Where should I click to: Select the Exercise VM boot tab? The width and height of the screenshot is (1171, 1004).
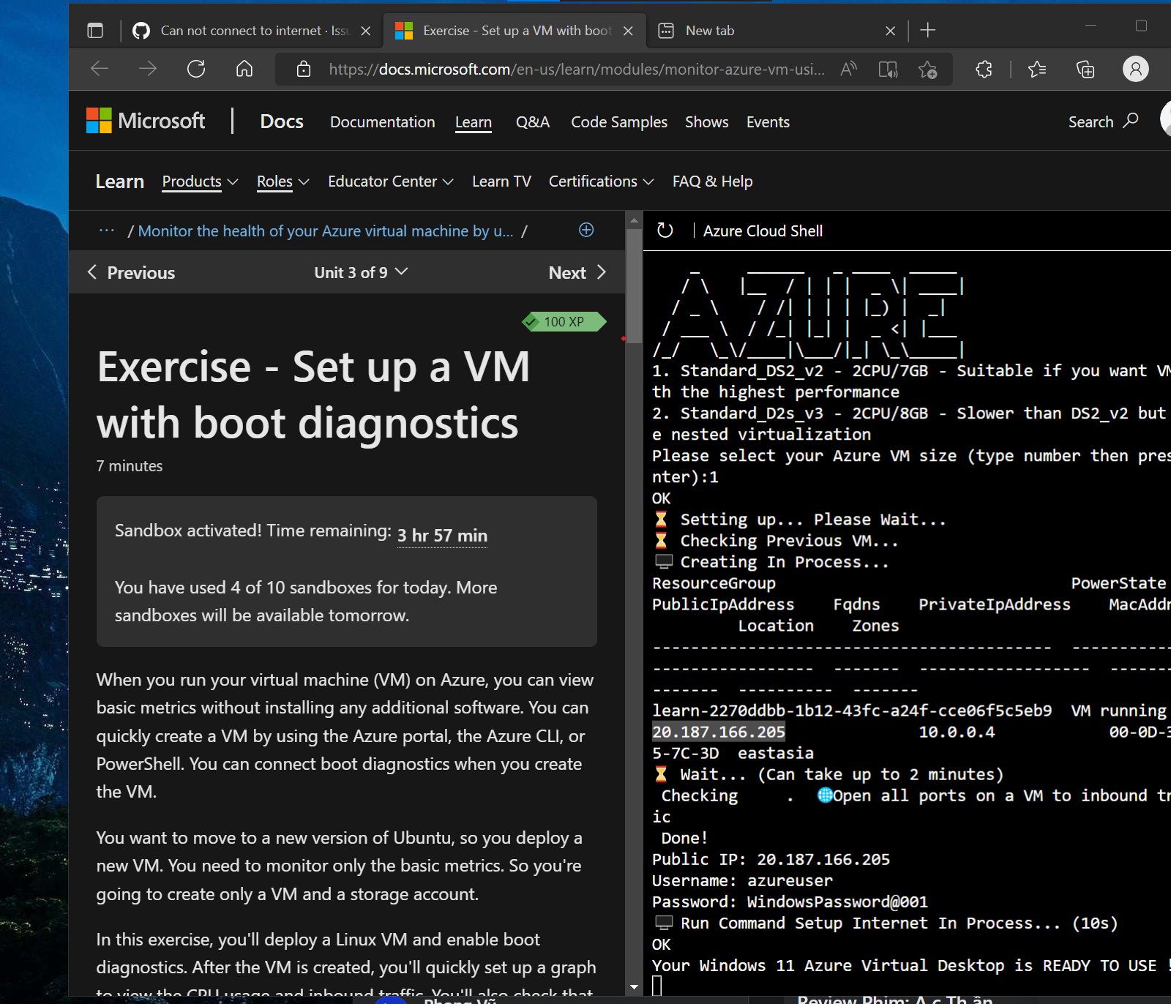pyautogui.click(x=514, y=31)
